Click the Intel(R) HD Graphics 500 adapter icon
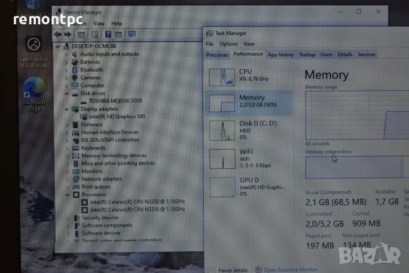409x273 pixels. pyautogui.click(x=84, y=116)
